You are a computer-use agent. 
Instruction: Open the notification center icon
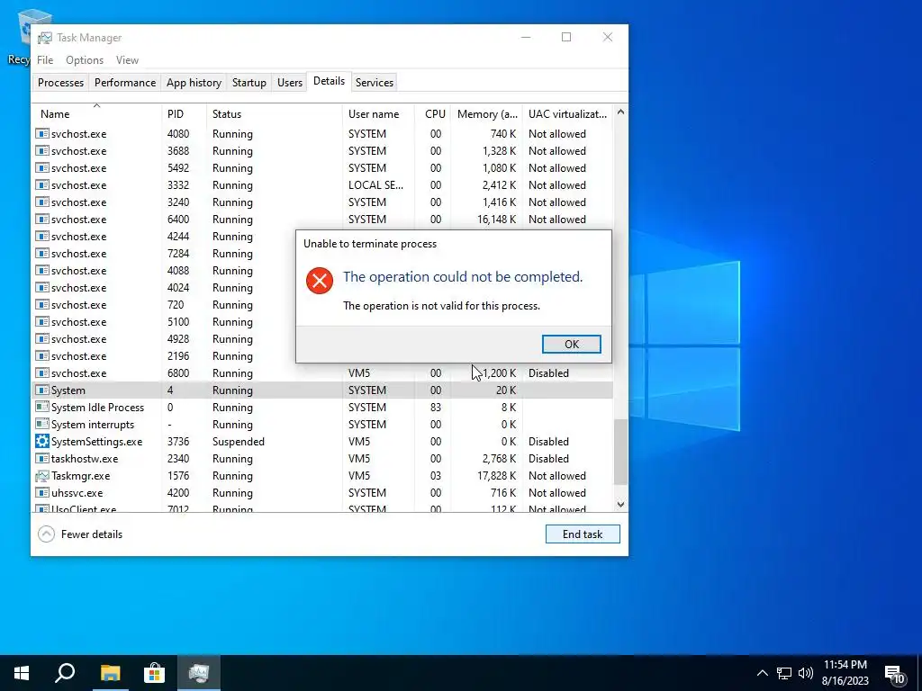click(x=894, y=674)
